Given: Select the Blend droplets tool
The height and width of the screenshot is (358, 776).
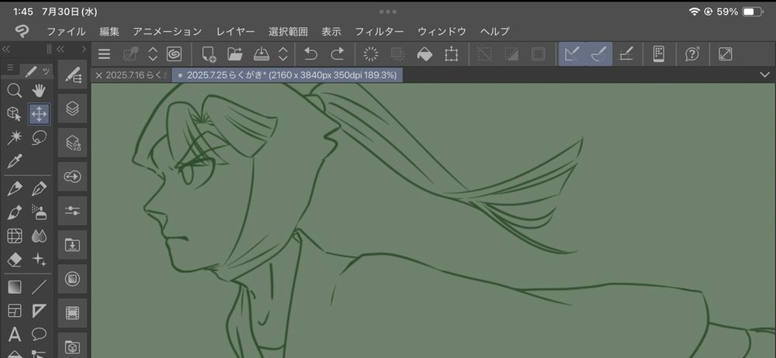Looking at the screenshot, I should (x=39, y=236).
